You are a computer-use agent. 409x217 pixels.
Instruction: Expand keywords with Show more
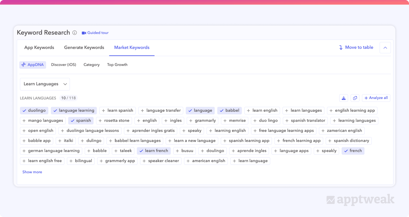click(32, 172)
